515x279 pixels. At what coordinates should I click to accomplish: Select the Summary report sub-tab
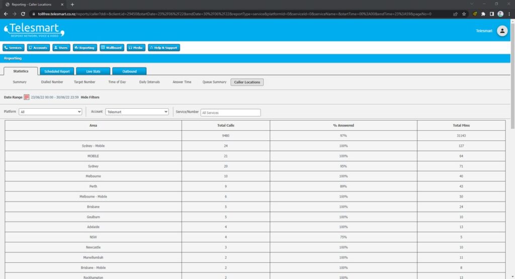[x=20, y=82]
